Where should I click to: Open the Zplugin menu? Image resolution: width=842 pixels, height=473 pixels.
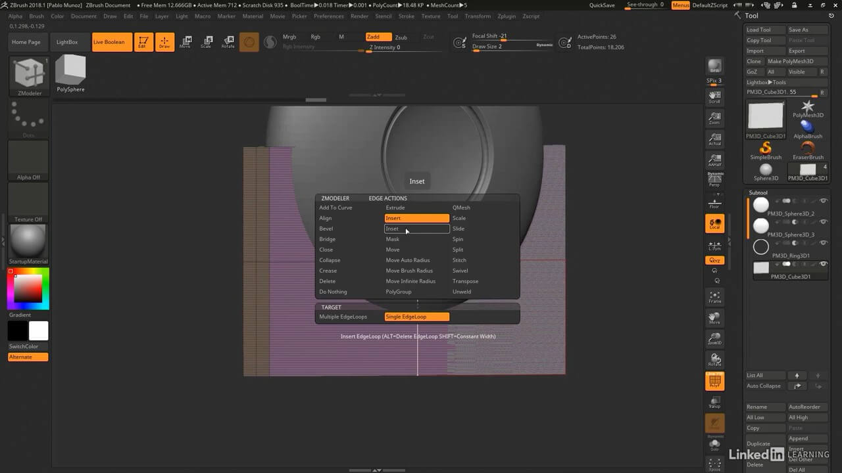[x=507, y=16]
